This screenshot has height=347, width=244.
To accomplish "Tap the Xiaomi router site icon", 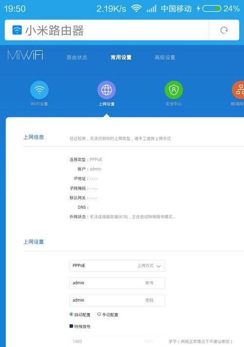I will (17, 30).
